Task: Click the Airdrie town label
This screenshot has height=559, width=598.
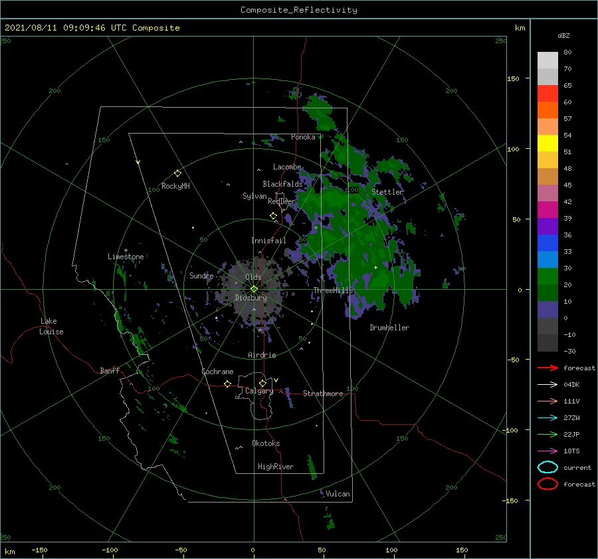Action: (x=262, y=355)
